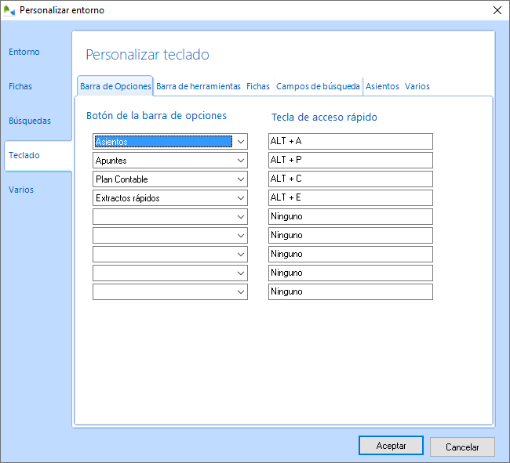Close the Personalizar entorno dialog
Screen dimensions: 510x463
click(496, 10)
